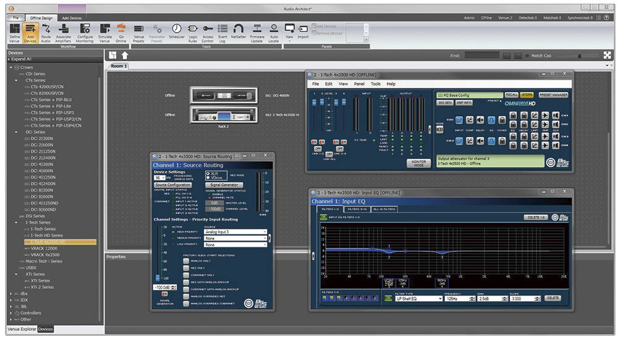The width and height of the screenshot is (618, 337).
Task: Open CH1 output Amp block icon
Action: [545, 116]
